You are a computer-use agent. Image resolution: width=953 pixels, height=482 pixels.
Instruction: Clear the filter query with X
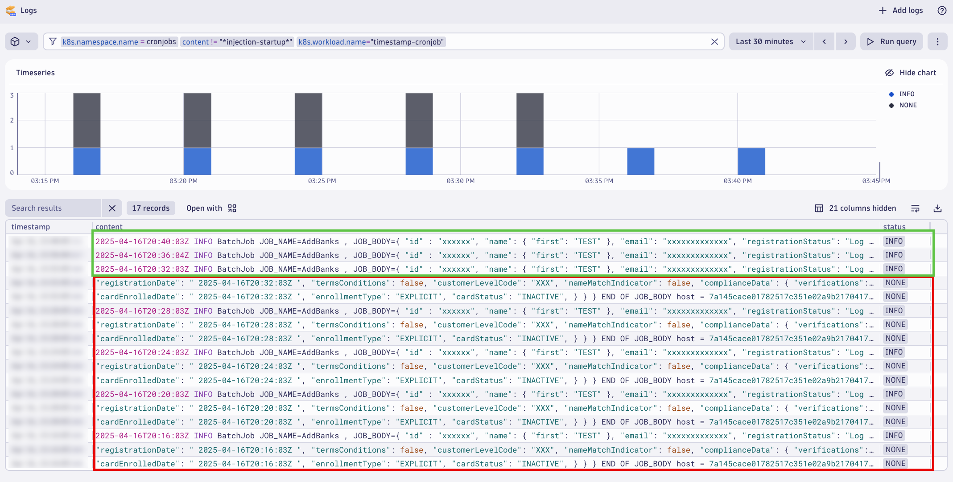coord(714,41)
